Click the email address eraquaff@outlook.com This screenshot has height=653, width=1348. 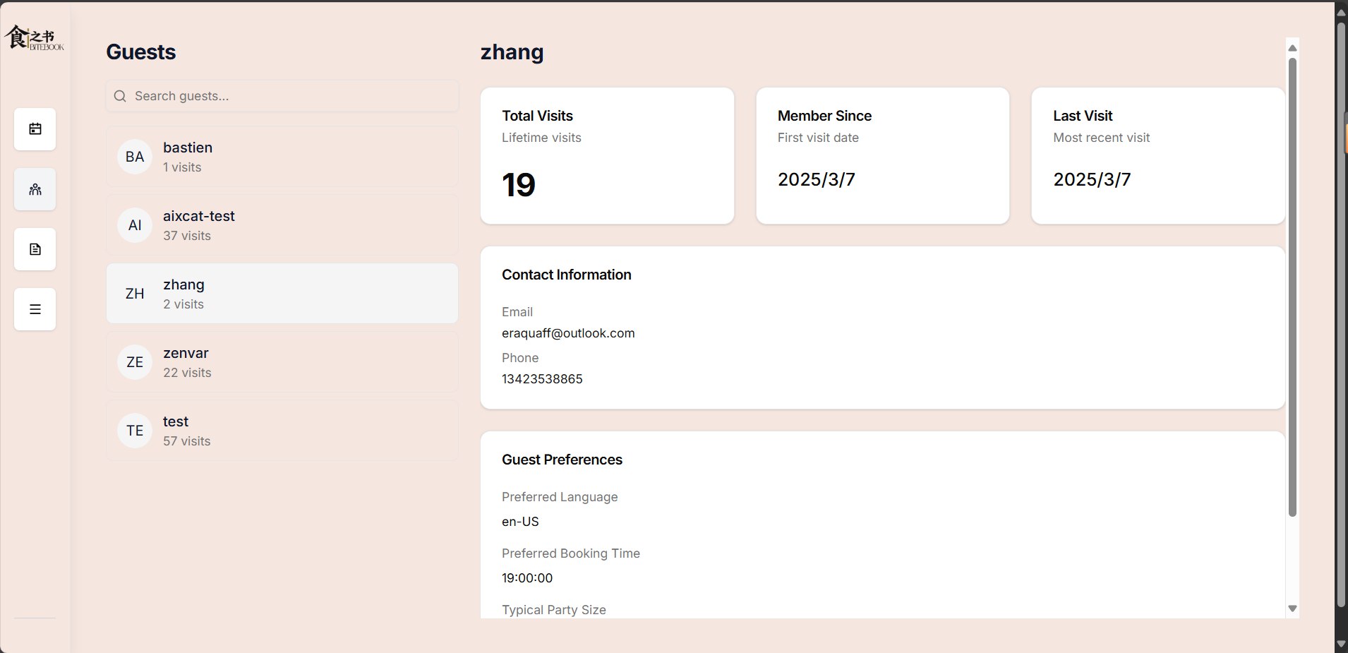tap(567, 333)
